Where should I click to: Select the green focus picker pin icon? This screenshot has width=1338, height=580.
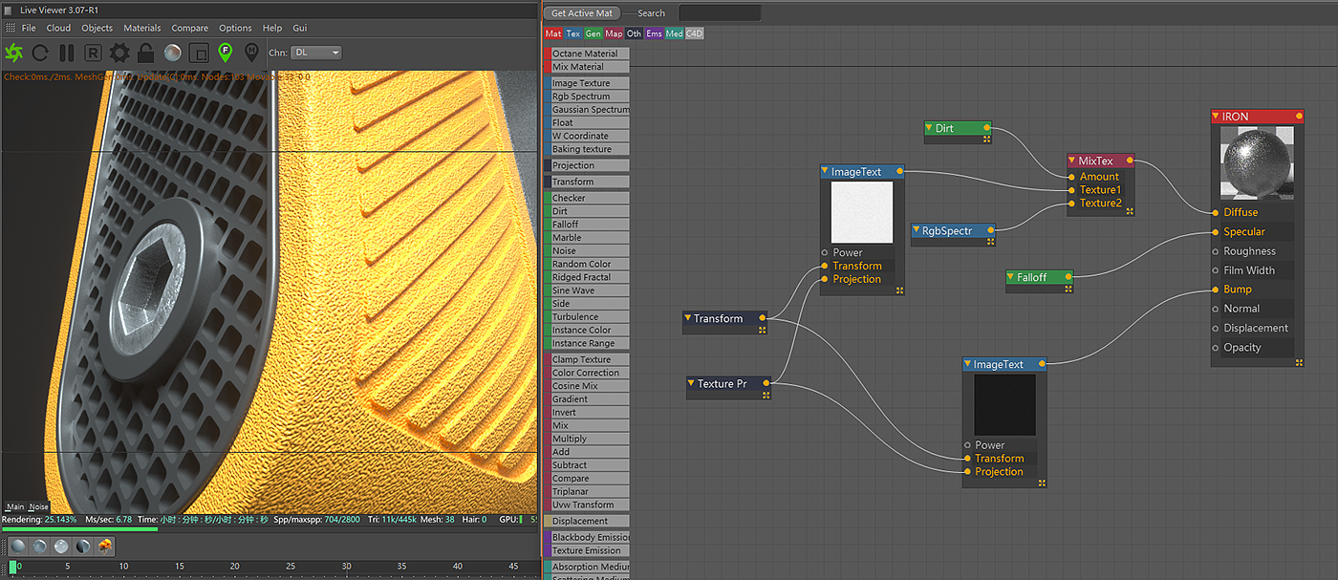tap(226, 53)
